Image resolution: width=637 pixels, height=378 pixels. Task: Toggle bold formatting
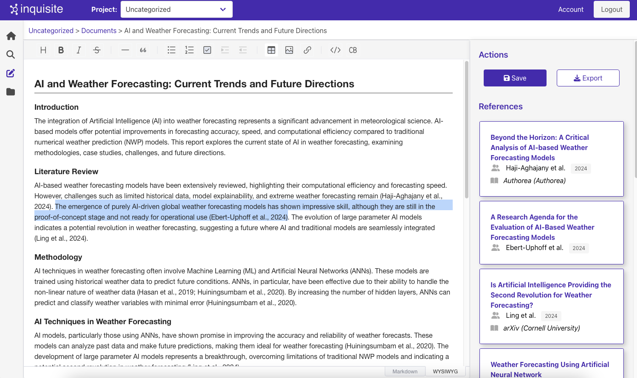coord(61,50)
